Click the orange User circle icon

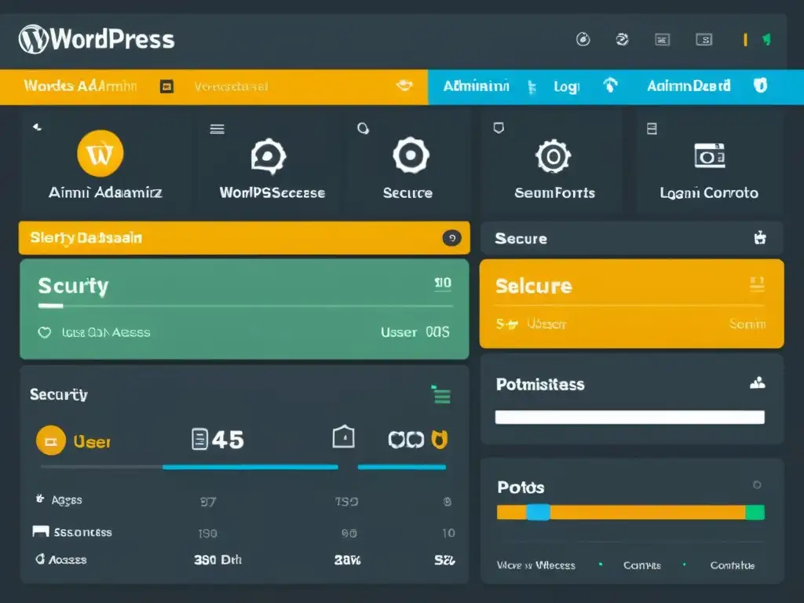[x=51, y=440]
